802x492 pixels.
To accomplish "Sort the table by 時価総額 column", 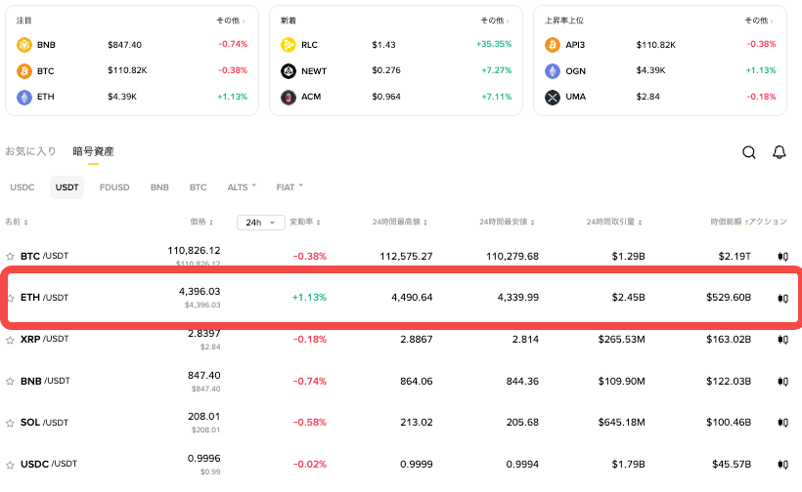I will (727, 223).
